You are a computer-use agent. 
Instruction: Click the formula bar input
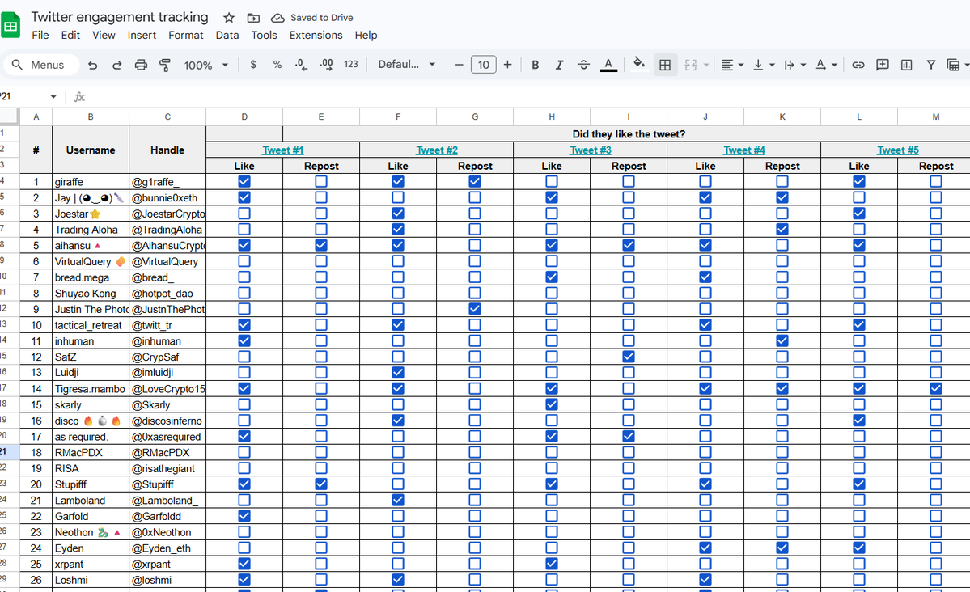[529, 96]
